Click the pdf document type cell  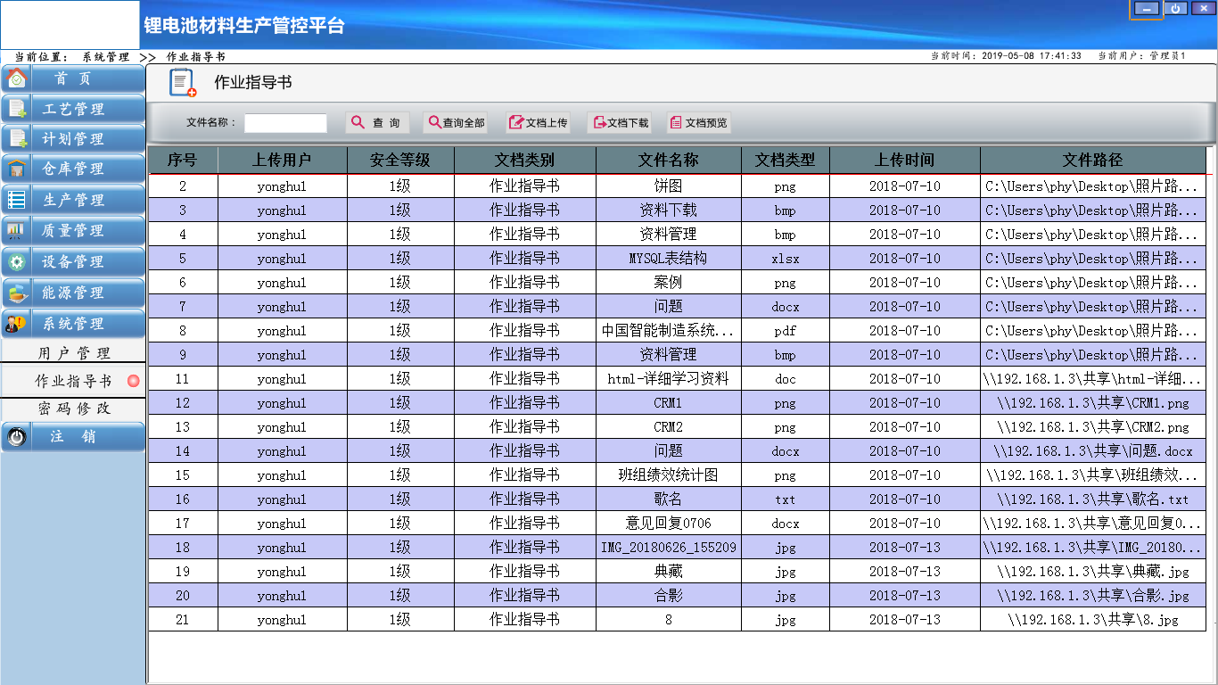(x=786, y=331)
